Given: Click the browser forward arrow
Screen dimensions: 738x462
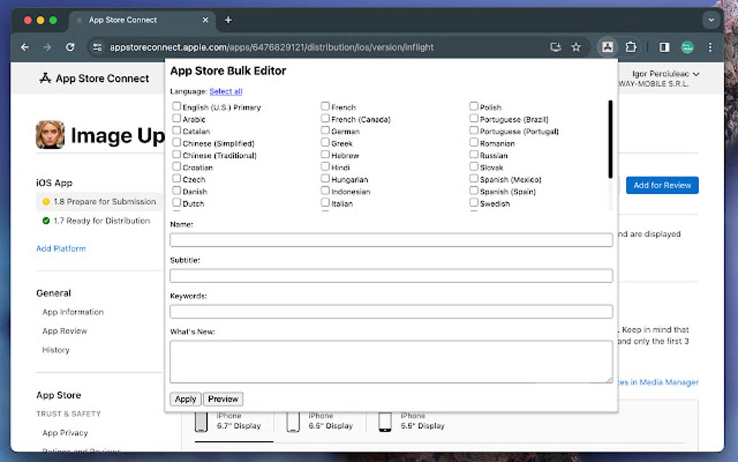Looking at the screenshot, I should 47,47.
